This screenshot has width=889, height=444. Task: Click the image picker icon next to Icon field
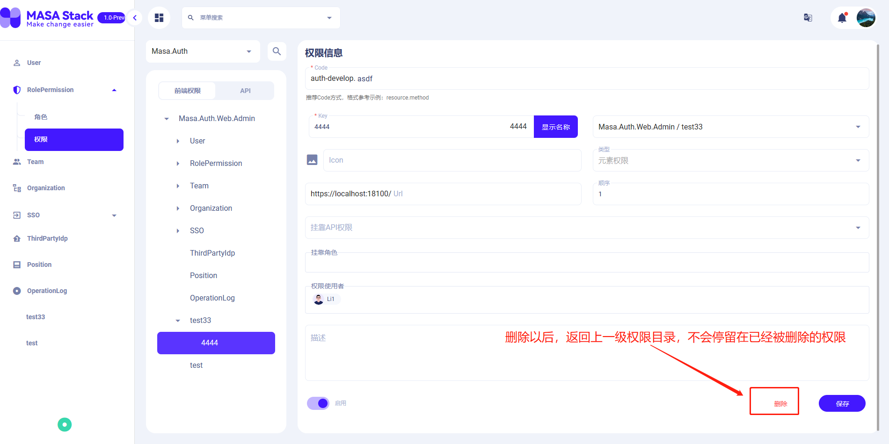[312, 160]
